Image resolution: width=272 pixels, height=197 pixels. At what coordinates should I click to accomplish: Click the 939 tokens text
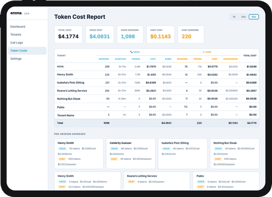coord(74,159)
